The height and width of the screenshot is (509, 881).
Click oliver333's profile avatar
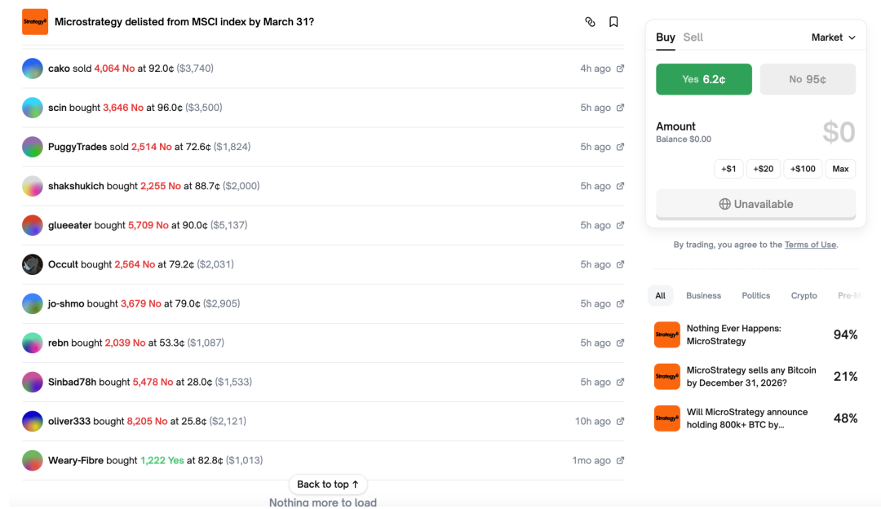tap(33, 422)
